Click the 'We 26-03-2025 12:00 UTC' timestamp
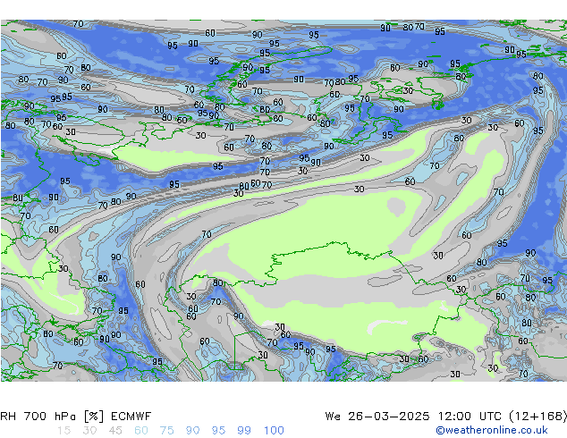Viewport: 567px width, 438px height. (413, 417)
